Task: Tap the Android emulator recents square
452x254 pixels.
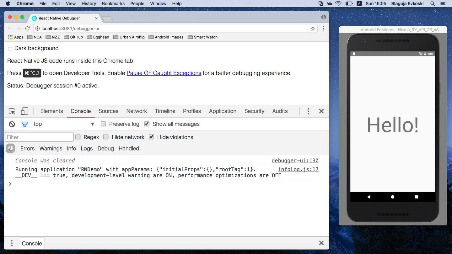Action: (x=416, y=197)
